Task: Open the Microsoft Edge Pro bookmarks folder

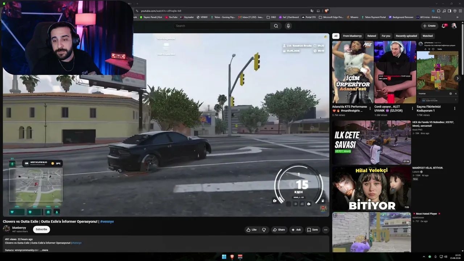Action: pyautogui.click(x=331, y=17)
